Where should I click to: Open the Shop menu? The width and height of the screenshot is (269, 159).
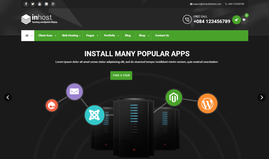(x=142, y=36)
